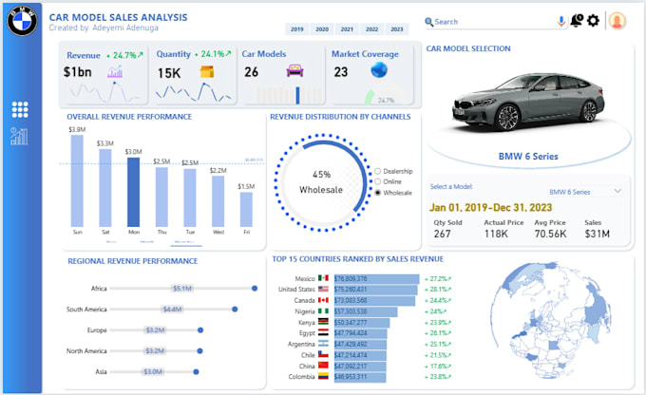Click the Kenya flag icon
This screenshot has width=646, height=395.
click(323, 322)
